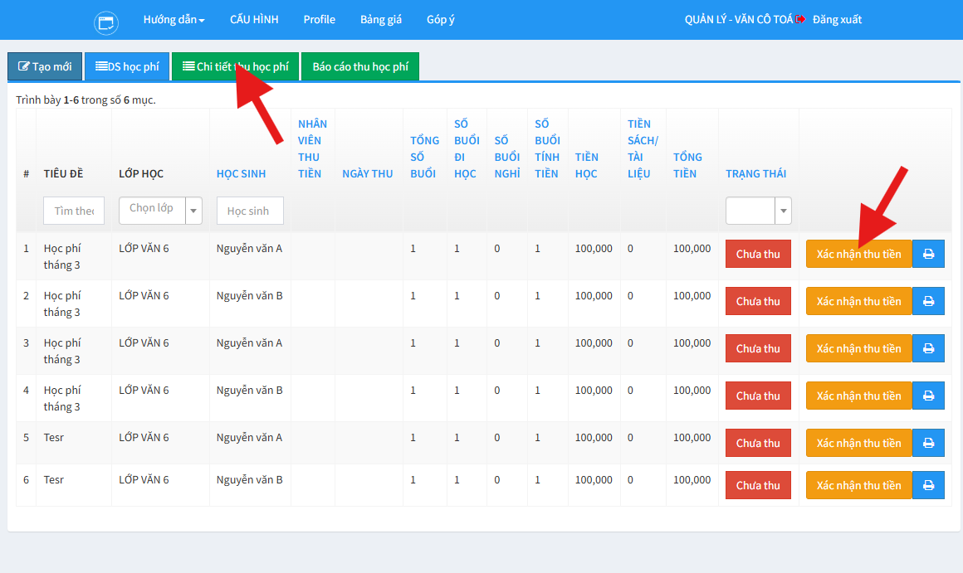Click the app logo icon in navbar
Image resolution: width=963 pixels, height=573 pixels.
(107, 22)
